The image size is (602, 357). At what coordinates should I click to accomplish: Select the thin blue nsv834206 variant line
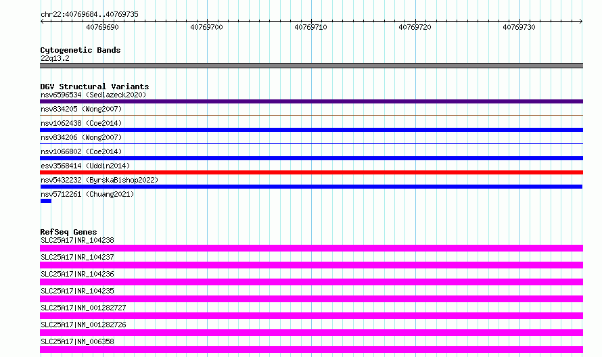pyautogui.click(x=311, y=143)
